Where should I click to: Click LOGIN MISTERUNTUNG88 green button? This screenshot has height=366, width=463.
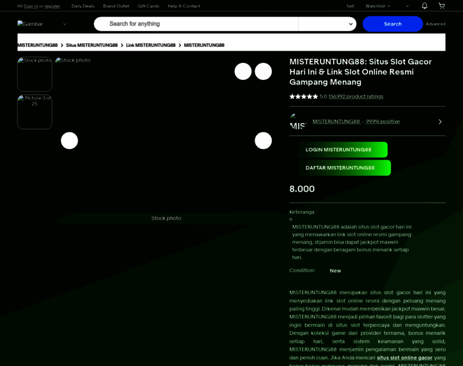(342, 149)
